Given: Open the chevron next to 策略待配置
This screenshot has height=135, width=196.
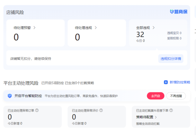Looking at the screenshot, I should (x=156, y=117).
